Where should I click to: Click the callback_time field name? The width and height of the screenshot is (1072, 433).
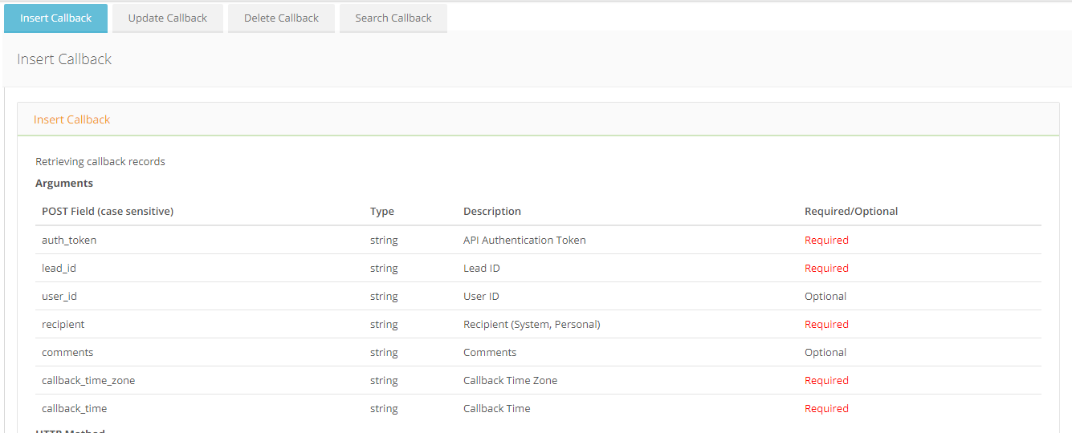click(74, 408)
